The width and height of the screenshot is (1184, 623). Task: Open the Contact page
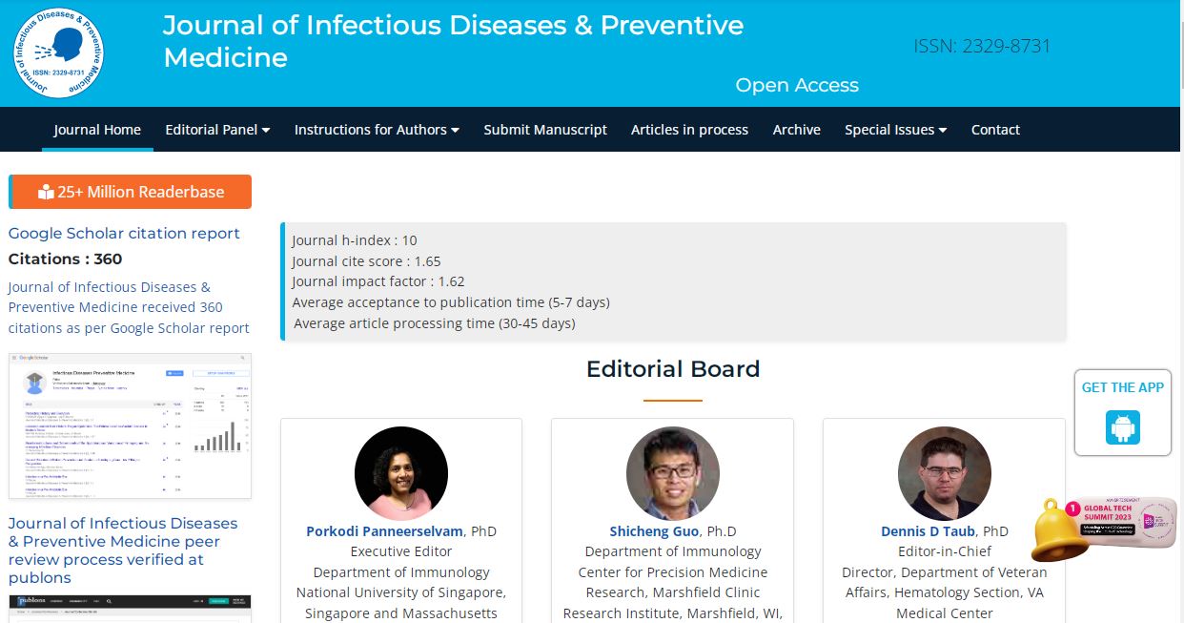[995, 130]
